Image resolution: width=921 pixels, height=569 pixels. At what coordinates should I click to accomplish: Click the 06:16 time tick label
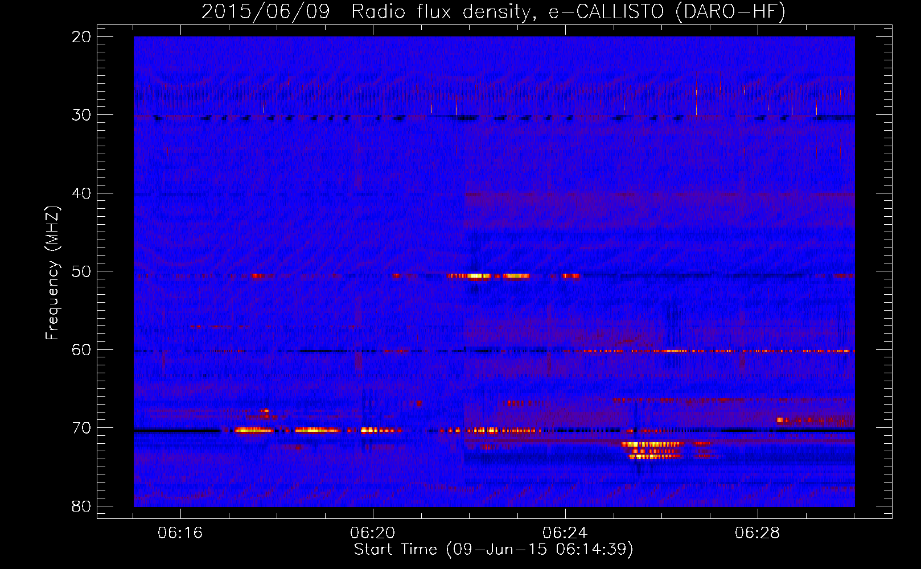pos(180,533)
